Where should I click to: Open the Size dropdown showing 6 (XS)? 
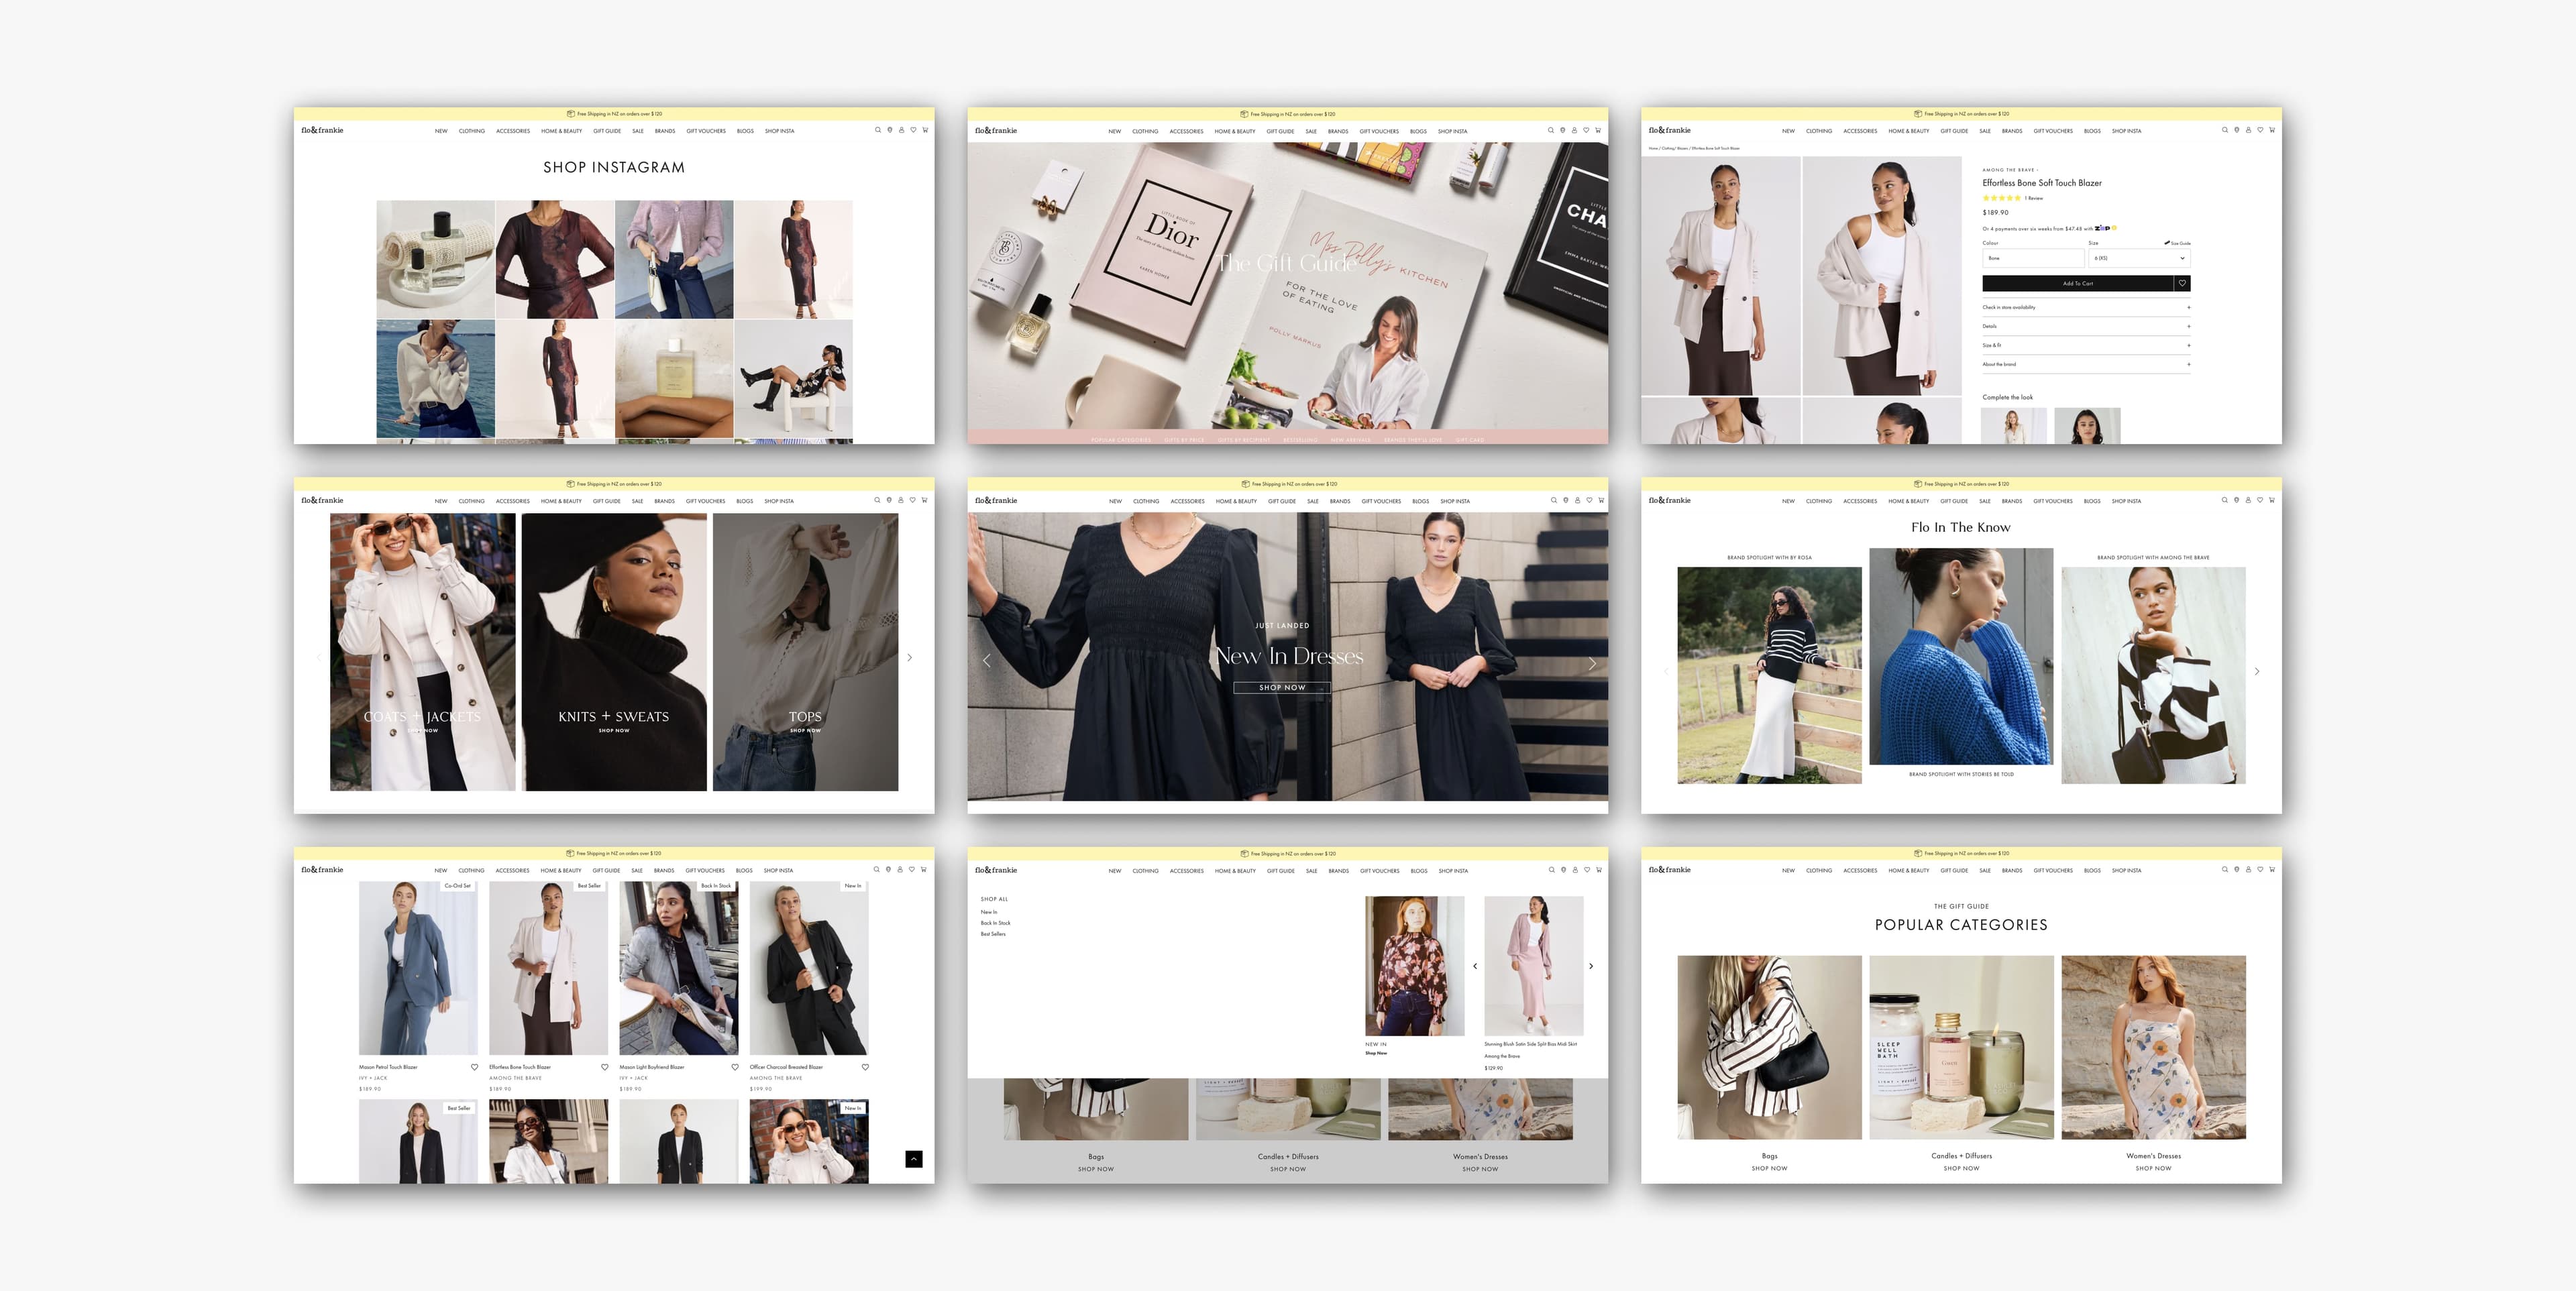click(x=2139, y=258)
